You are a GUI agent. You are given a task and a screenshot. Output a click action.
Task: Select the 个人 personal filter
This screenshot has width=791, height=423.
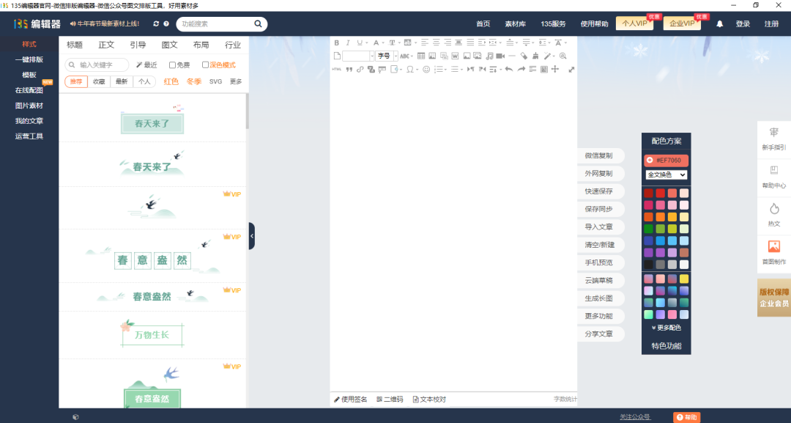pos(144,81)
